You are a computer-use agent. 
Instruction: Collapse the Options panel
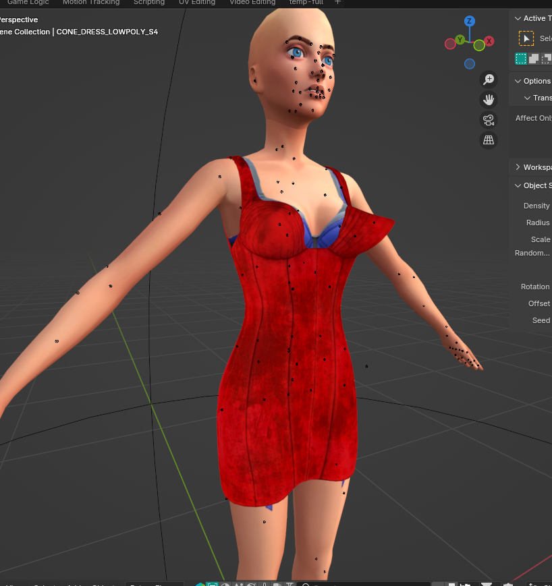[518, 81]
